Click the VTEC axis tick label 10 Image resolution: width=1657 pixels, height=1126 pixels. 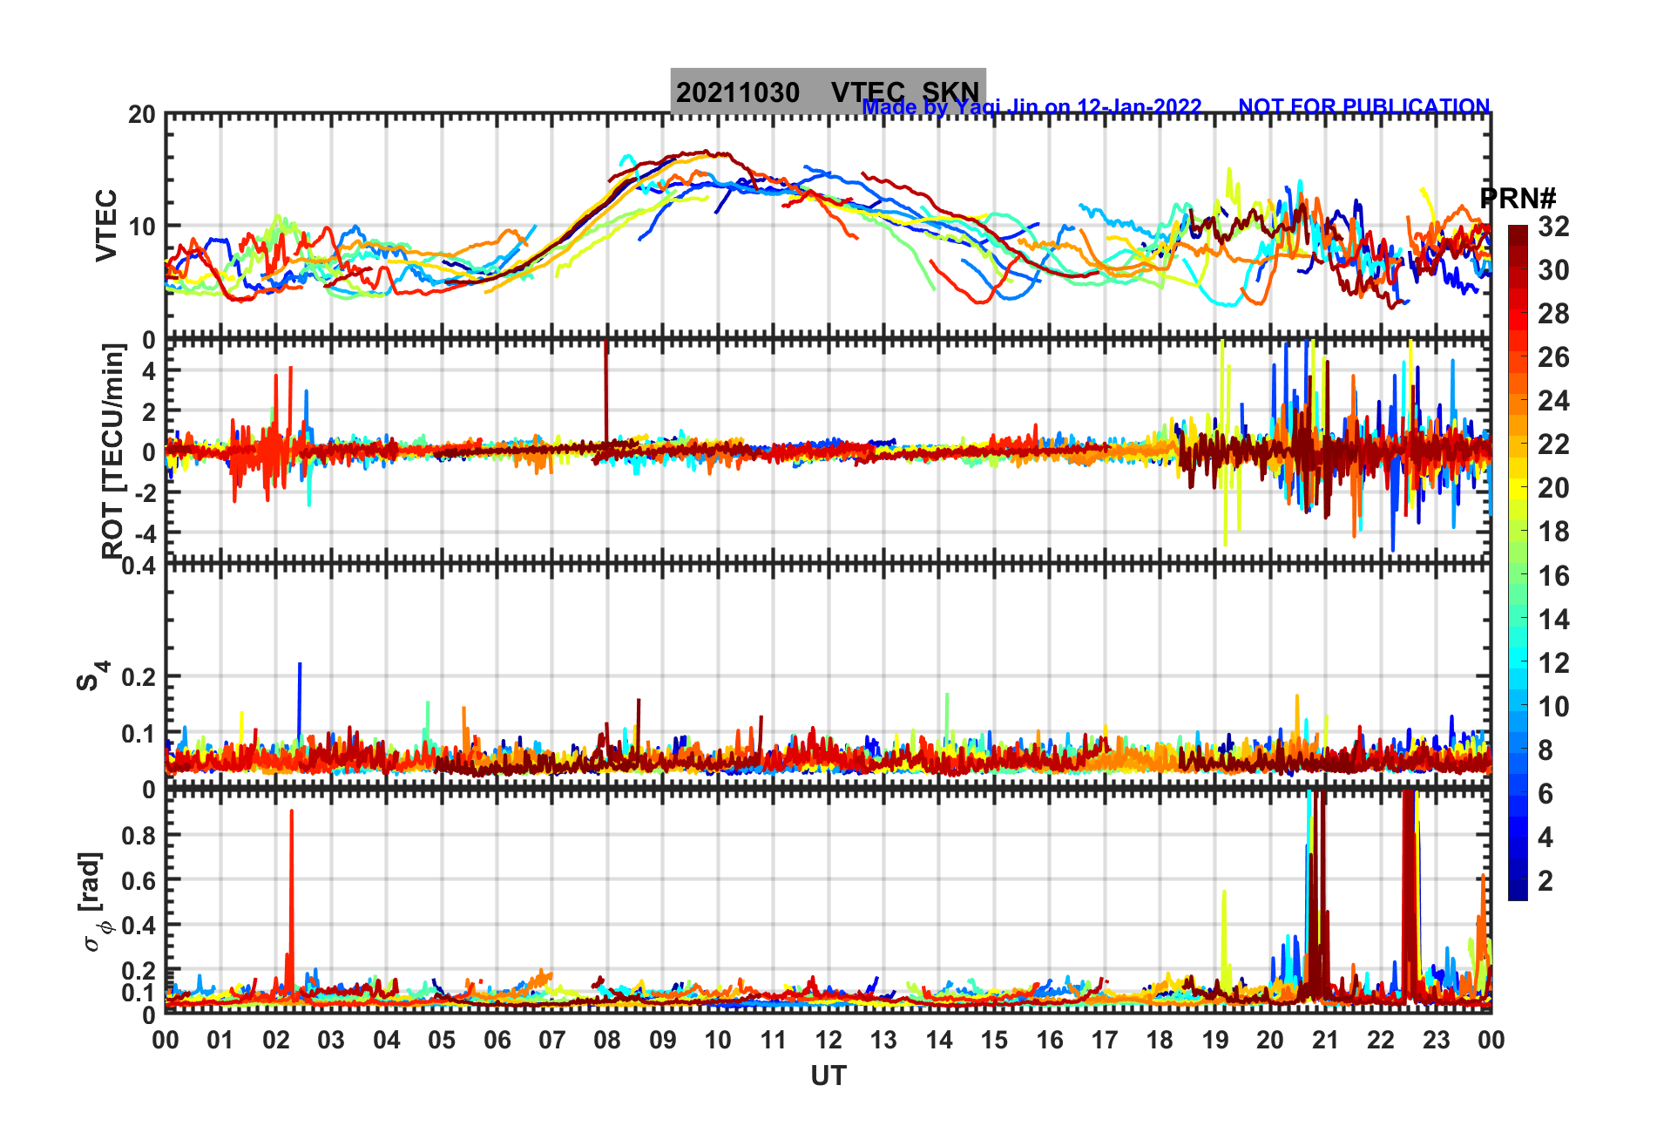click(x=142, y=227)
